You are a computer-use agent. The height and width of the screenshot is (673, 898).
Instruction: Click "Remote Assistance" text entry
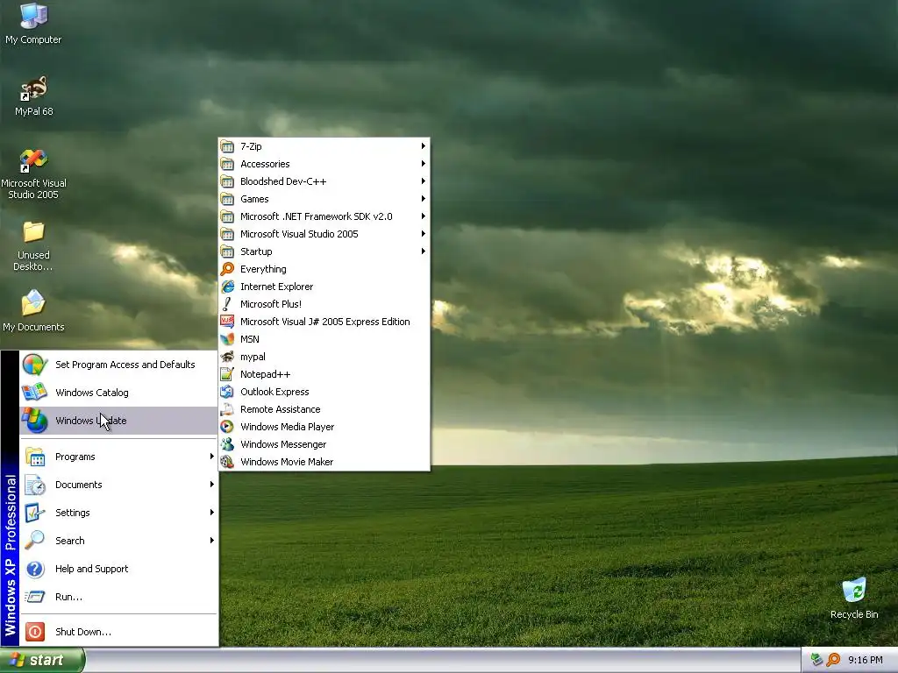point(280,409)
